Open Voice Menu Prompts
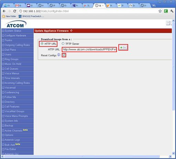The width and height of the screenshot is (176, 159). [x=18, y=116]
